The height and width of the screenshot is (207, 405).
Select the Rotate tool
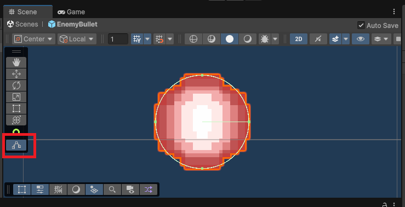[x=16, y=85]
